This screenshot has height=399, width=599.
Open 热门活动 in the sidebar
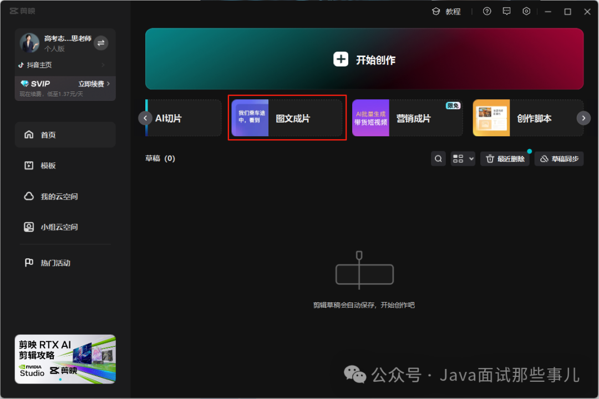coord(65,263)
